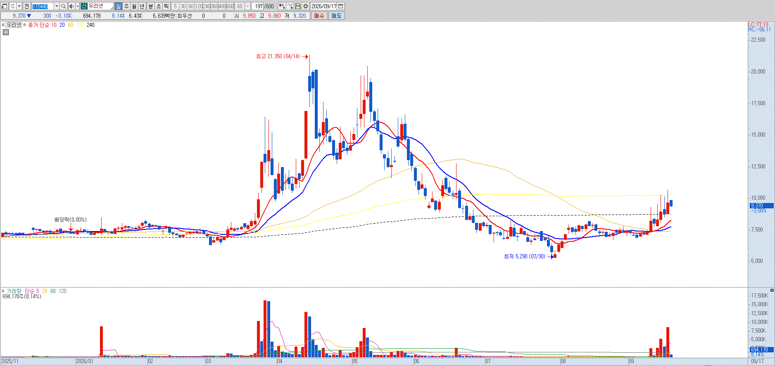Click the stock search magnifier icon
Screen dimensions: 775x366
pyautogui.click(x=63, y=6)
